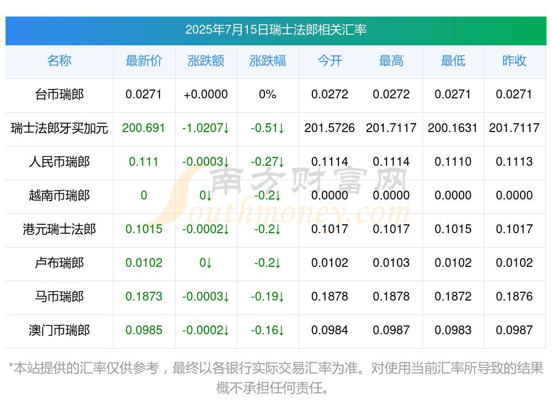
Task: Click 马币瑞郎 previous close 0.1876
Action: (514, 297)
